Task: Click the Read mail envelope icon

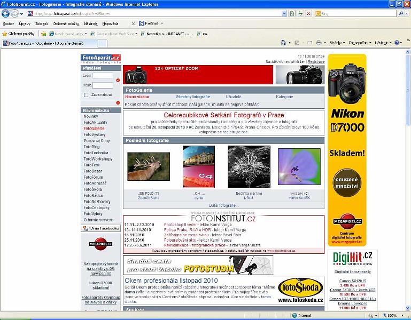Action: tap(310, 43)
